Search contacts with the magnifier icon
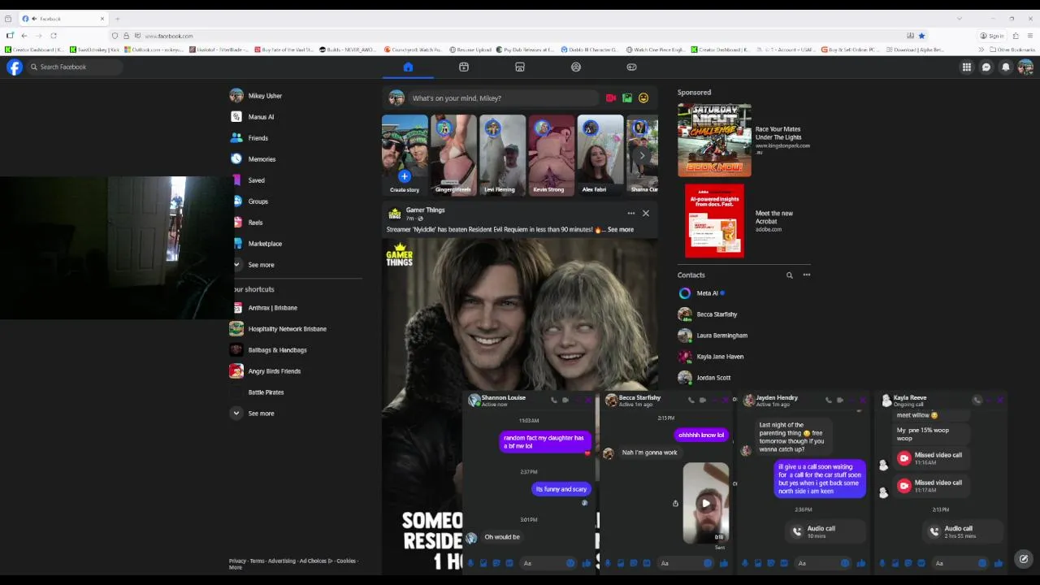1040x585 pixels. (x=789, y=275)
